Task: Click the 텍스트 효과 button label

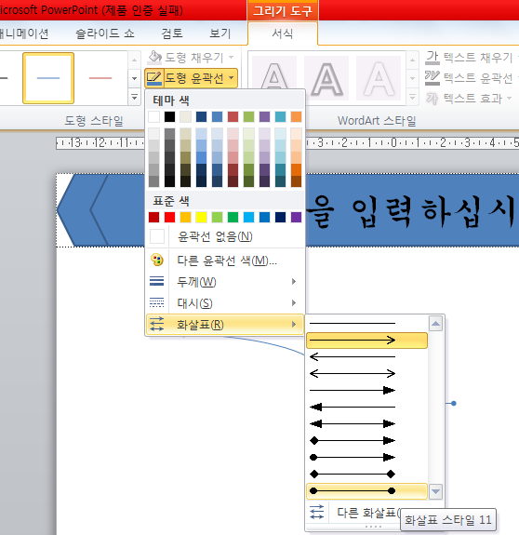Action: point(472,99)
